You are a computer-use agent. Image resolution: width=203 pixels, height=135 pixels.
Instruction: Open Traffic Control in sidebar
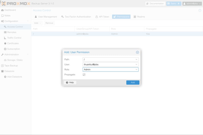pos(14,38)
